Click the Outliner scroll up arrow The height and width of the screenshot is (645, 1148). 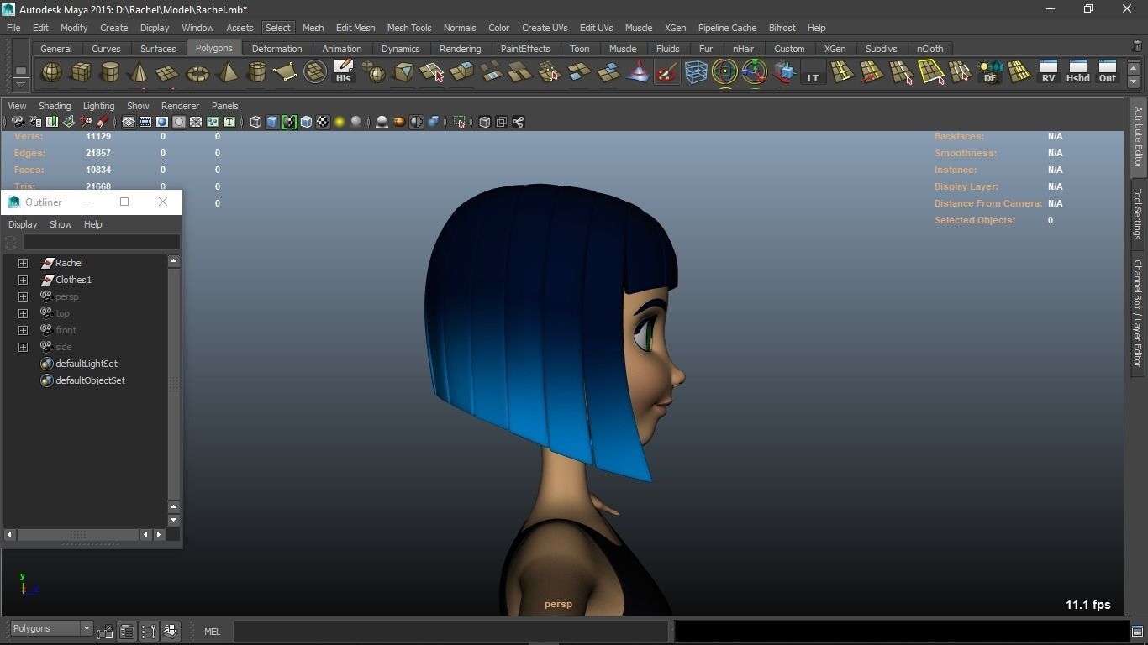click(x=174, y=261)
